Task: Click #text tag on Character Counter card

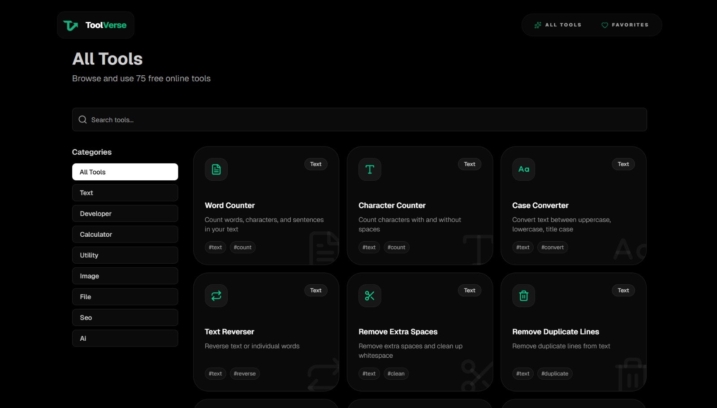Action: (369, 247)
